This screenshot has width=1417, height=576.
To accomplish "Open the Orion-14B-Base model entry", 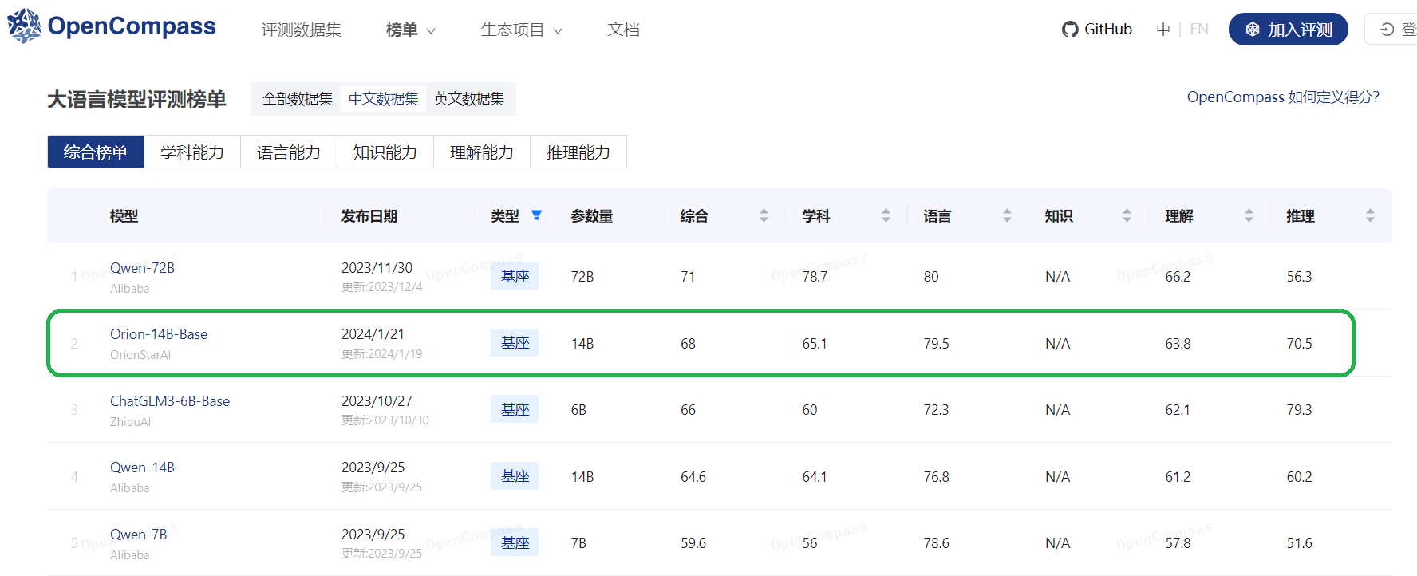I will [x=159, y=334].
